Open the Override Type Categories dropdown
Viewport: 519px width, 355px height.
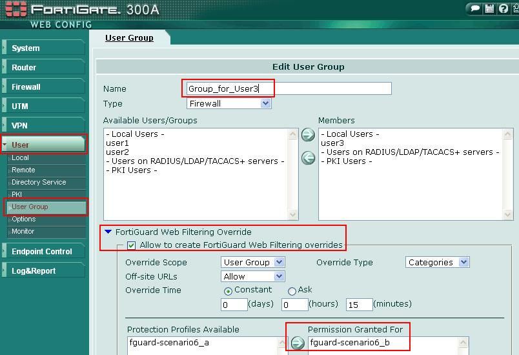[x=437, y=262]
